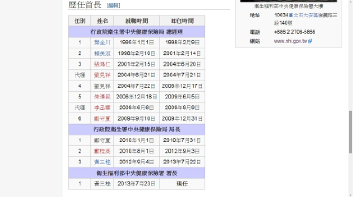Click the 就職時間 column header

136,21
